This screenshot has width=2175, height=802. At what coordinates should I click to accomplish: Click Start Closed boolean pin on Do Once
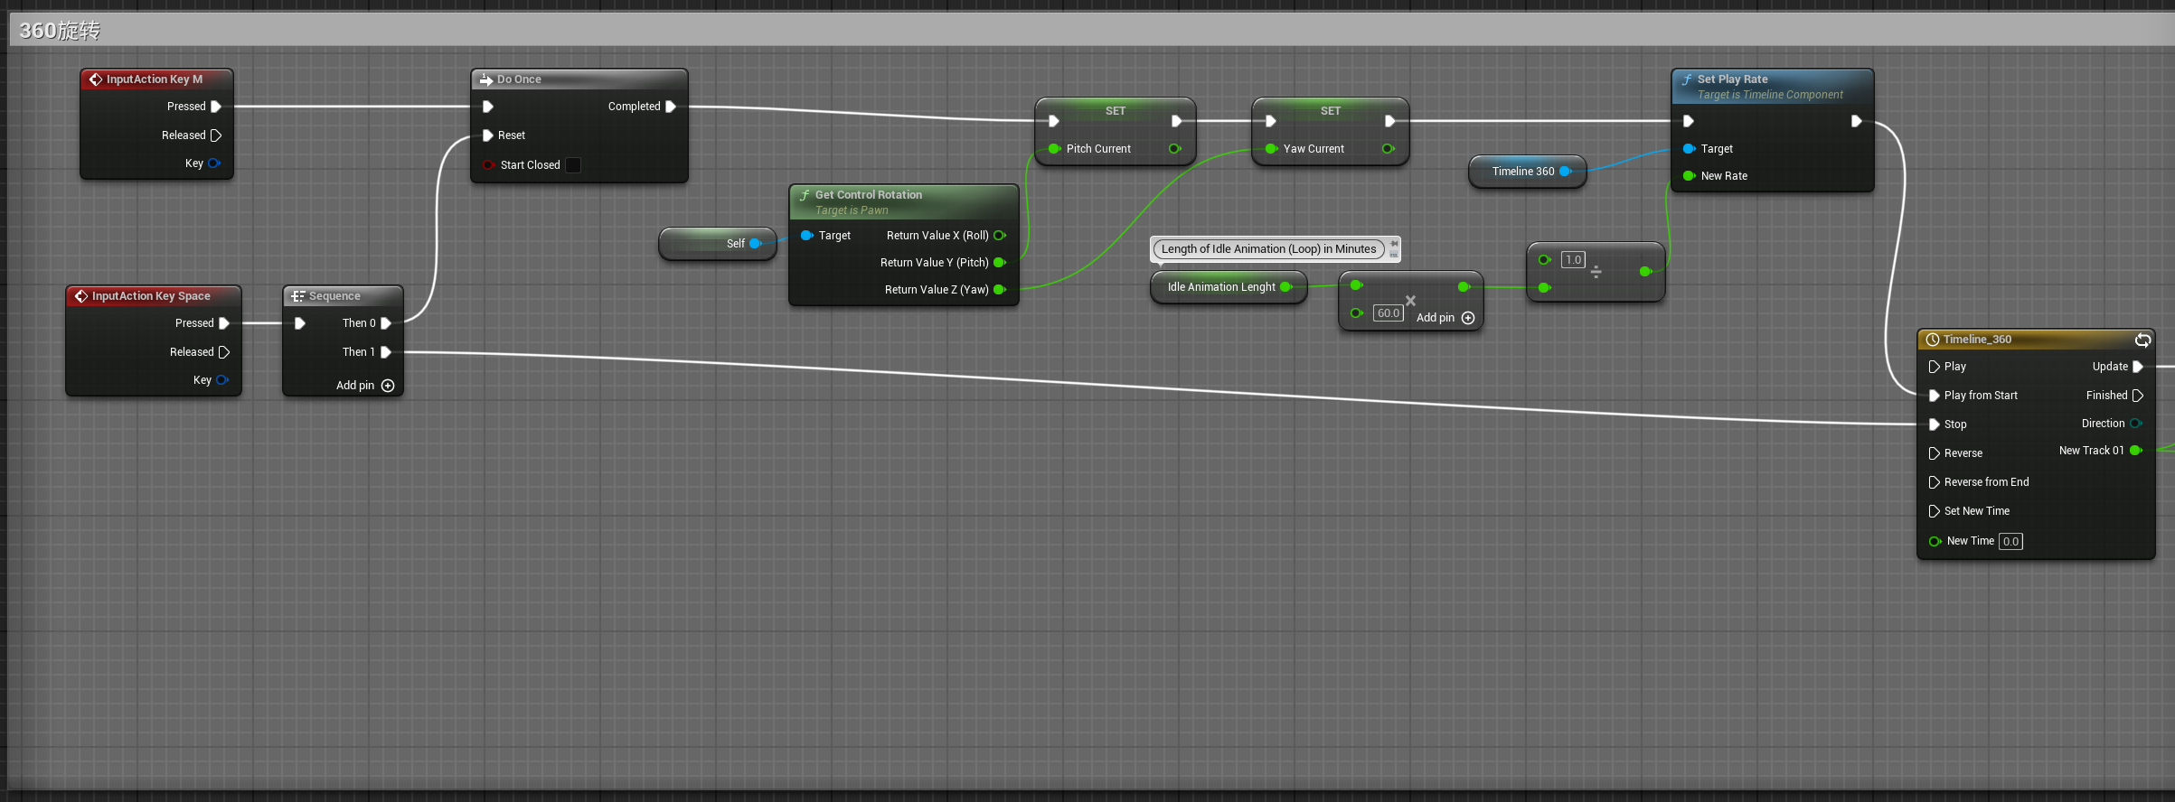[488, 165]
